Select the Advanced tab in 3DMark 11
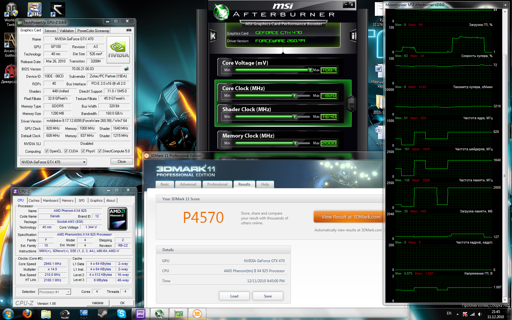 188,184
